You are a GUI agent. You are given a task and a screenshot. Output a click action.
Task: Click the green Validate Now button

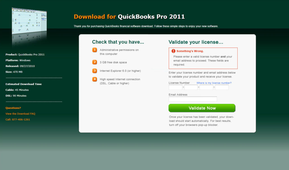tap(202, 108)
